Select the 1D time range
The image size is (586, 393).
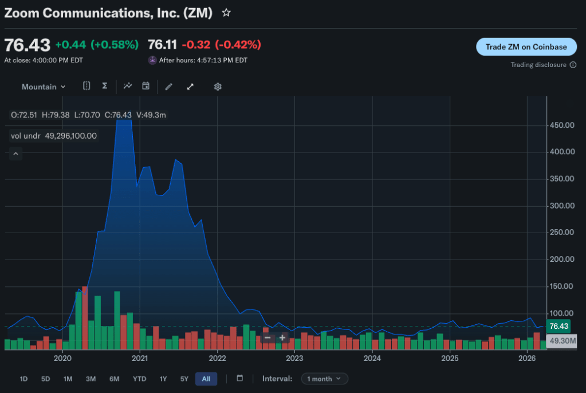(x=23, y=379)
